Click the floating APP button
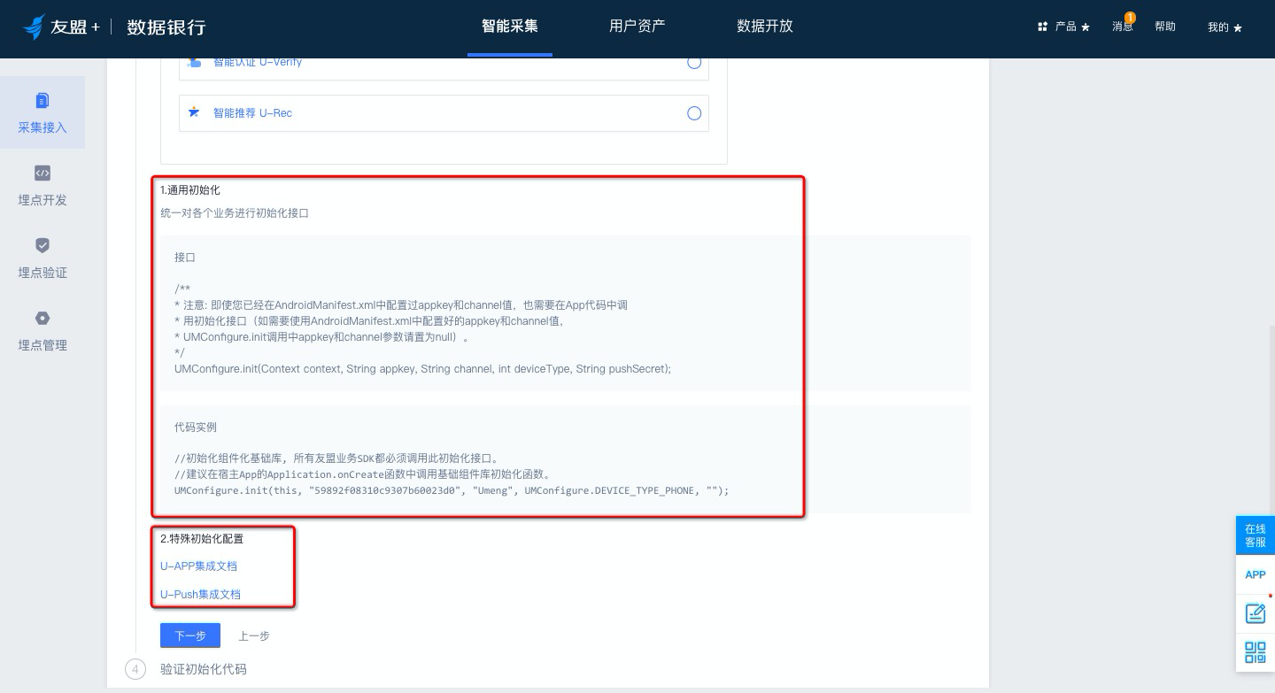 pos(1256,574)
